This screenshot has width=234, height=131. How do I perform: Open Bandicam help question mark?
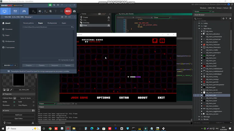pos(62,5)
